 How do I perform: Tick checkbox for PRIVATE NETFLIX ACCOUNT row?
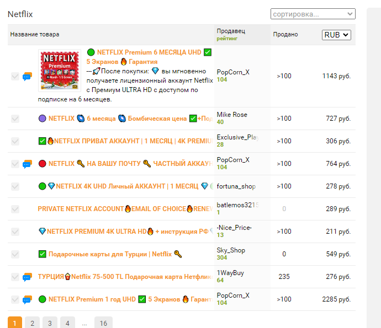(x=15, y=209)
